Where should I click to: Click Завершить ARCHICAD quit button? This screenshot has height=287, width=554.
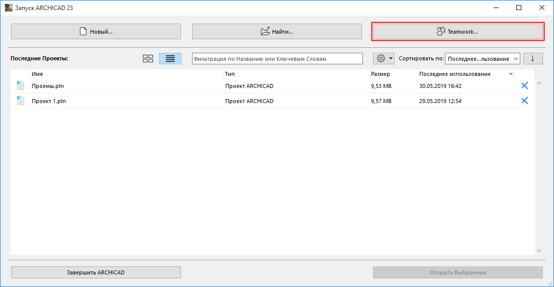(x=96, y=272)
